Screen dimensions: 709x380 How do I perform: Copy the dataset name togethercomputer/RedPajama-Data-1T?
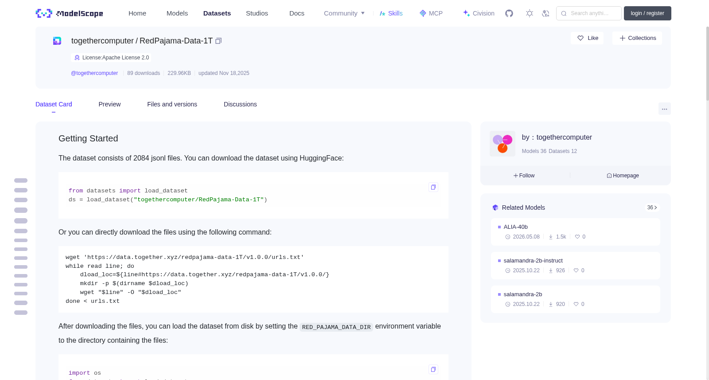218,41
